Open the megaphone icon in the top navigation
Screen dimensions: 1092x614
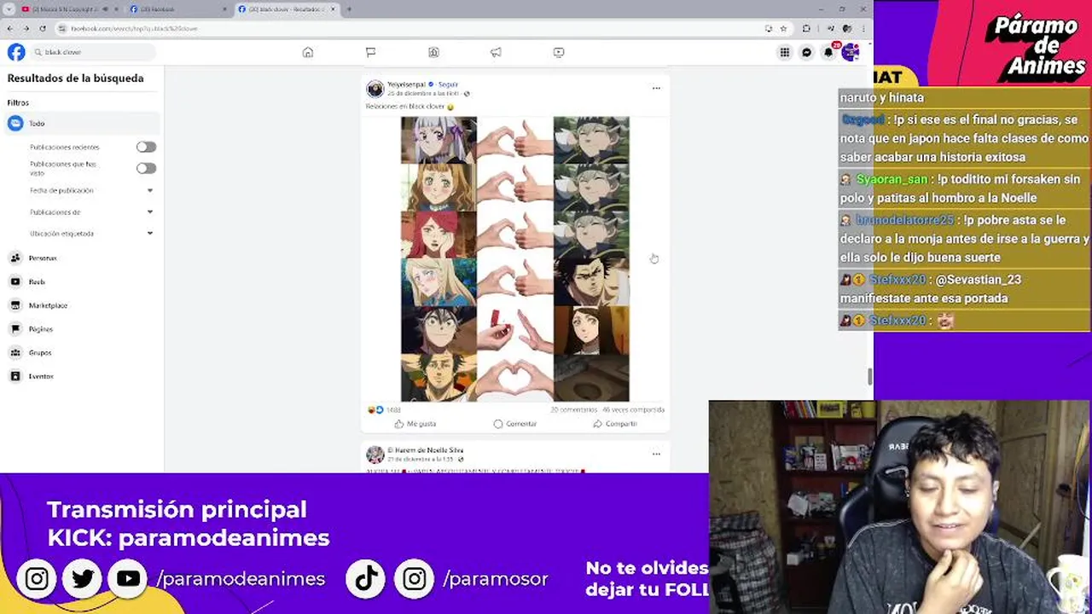coord(496,52)
